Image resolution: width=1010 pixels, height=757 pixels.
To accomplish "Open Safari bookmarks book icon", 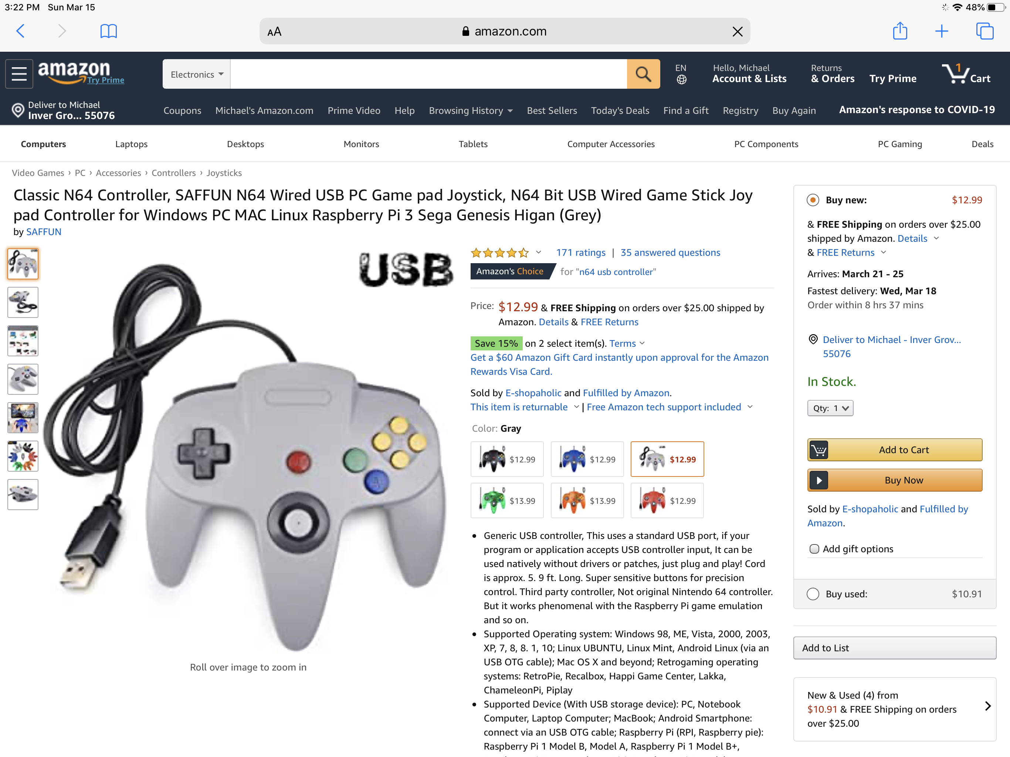I will tap(108, 31).
